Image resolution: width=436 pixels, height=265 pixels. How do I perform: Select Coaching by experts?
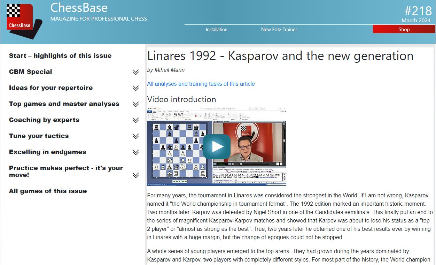click(44, 120)
